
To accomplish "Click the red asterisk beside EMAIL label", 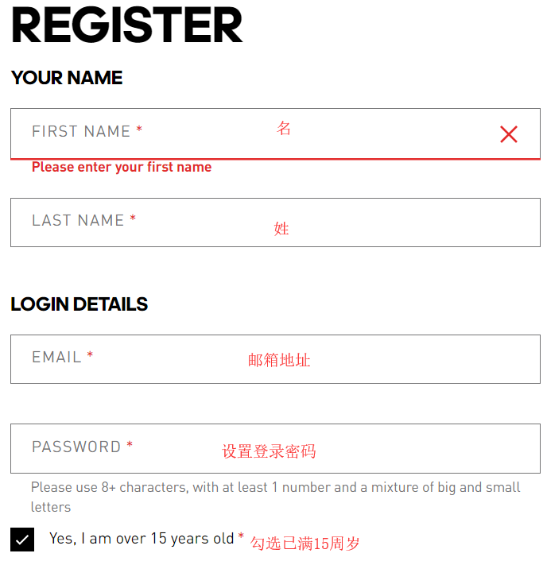I will [x=90, y=357].
